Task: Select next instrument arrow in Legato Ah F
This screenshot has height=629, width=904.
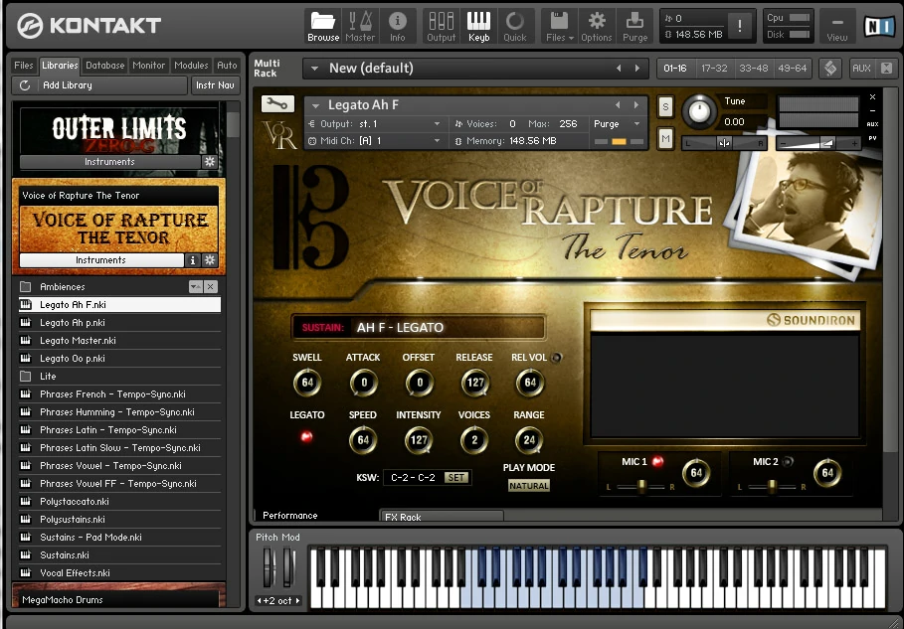Action: pyautogui.click(x=635, y=105)
